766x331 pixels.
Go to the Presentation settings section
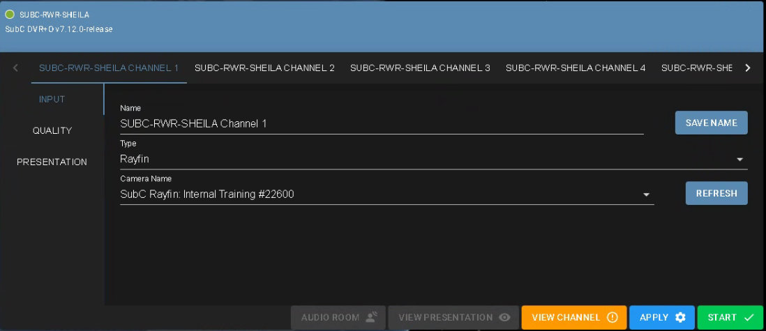[52, 162]
